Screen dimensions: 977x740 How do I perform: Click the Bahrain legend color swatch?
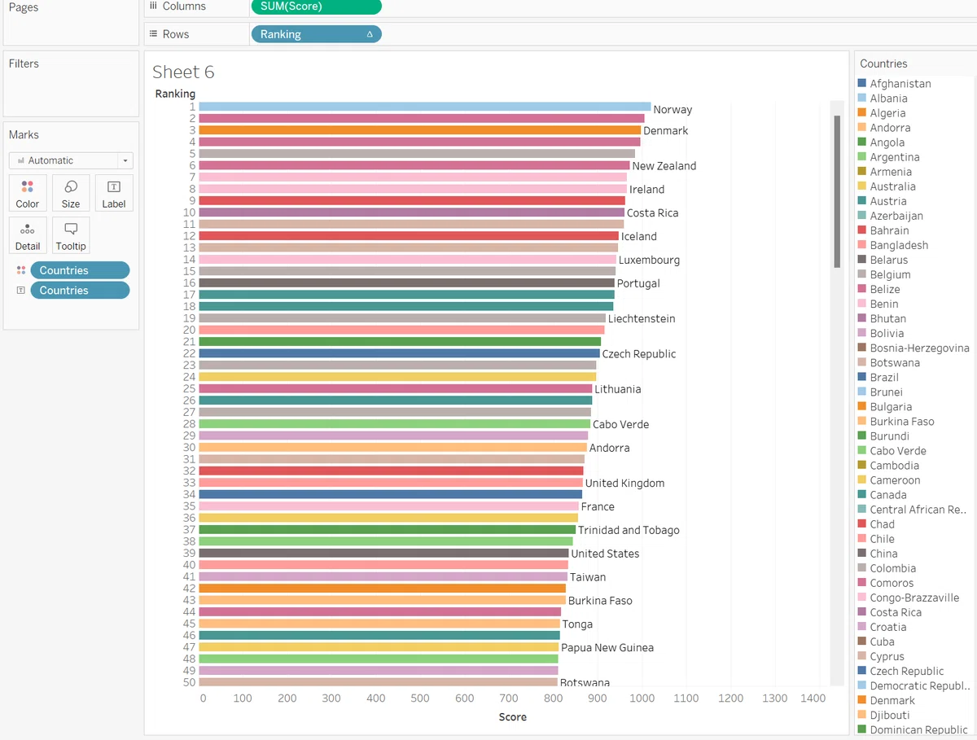point(861,230)
